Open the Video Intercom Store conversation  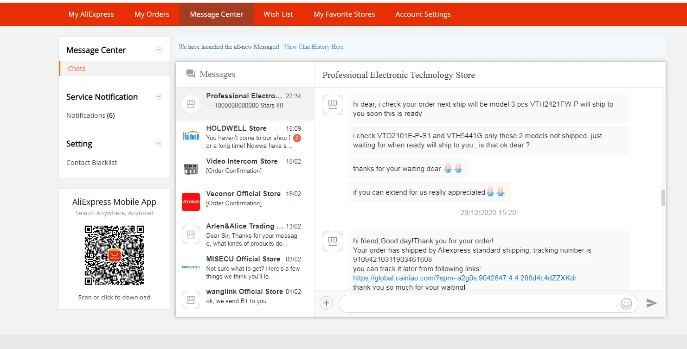pyautogui.click(x=245, y=169)
